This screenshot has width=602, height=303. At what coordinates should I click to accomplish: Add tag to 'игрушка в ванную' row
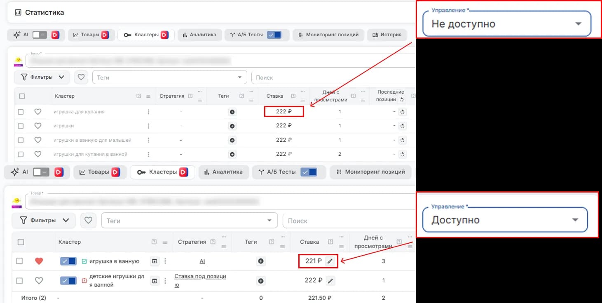click(x=260, y=261)
